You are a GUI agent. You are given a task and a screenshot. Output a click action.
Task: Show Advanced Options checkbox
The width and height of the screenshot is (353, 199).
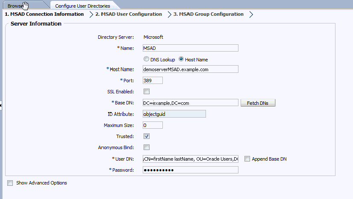(10, 183)
